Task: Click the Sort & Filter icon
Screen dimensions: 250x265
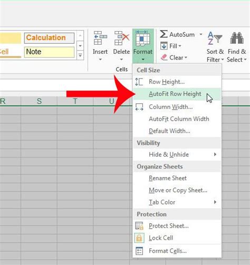Action: coord(215,38)
